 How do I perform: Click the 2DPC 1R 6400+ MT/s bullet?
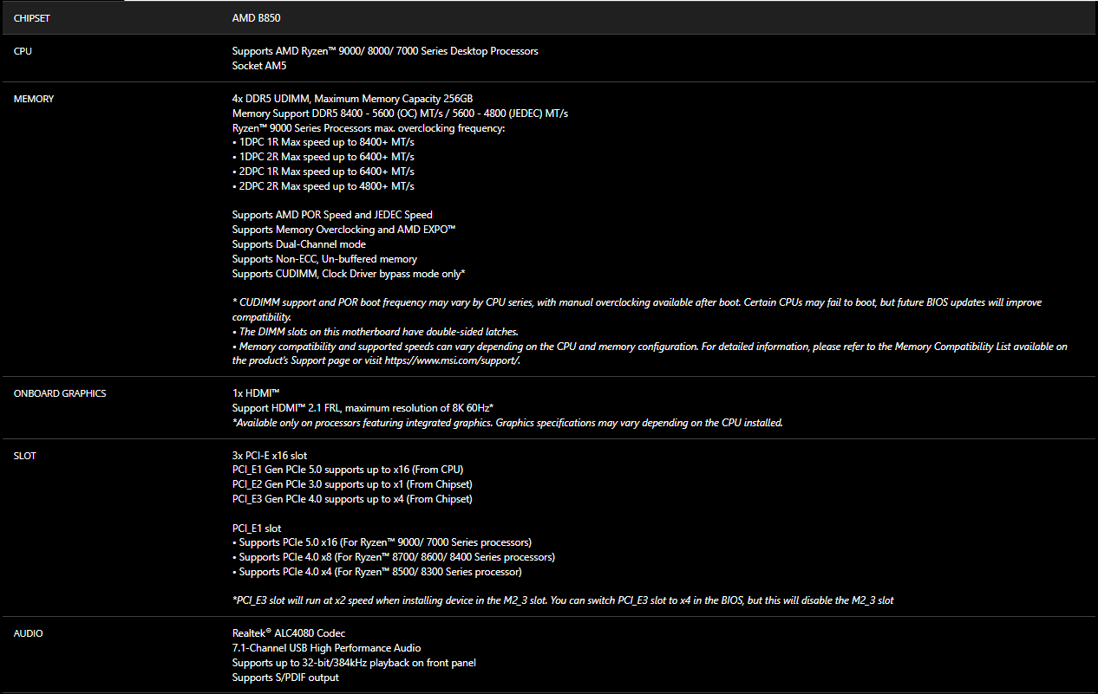click(x=324, y=172)
